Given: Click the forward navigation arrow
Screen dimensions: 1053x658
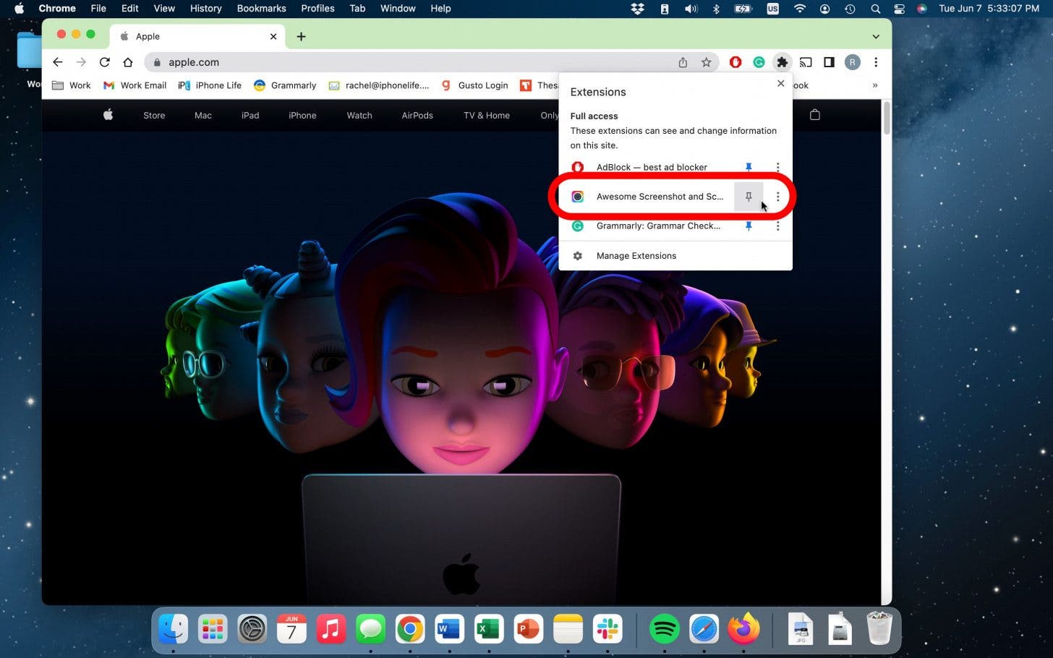Looking at the screenshot, I should coord(81,62).
